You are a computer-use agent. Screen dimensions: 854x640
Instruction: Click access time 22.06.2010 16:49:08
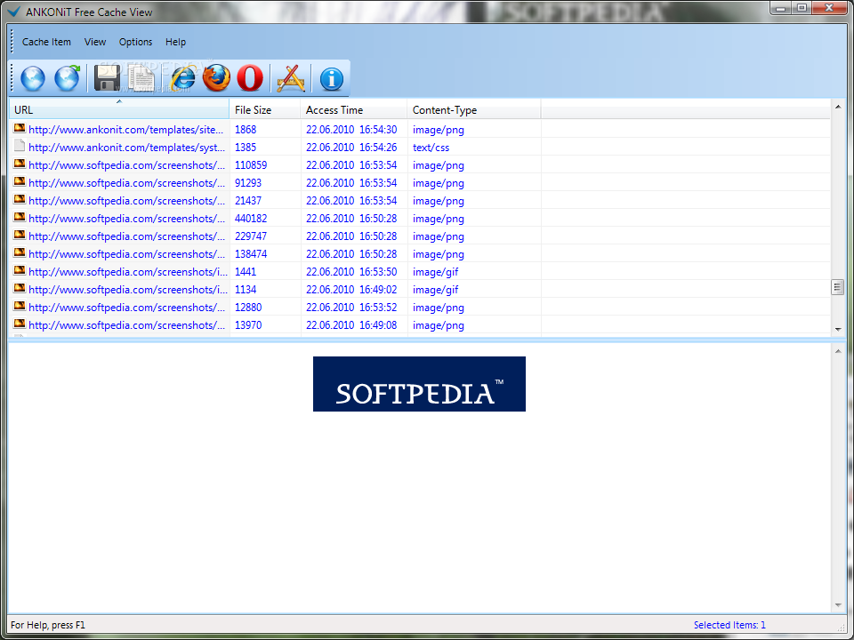pyautogui.click(x=351, y=325)
